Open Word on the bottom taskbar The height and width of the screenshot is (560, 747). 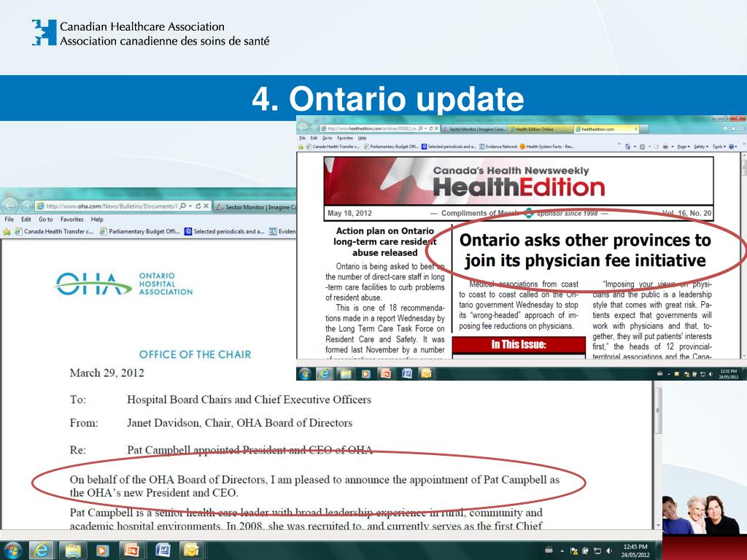coord(163,551)
